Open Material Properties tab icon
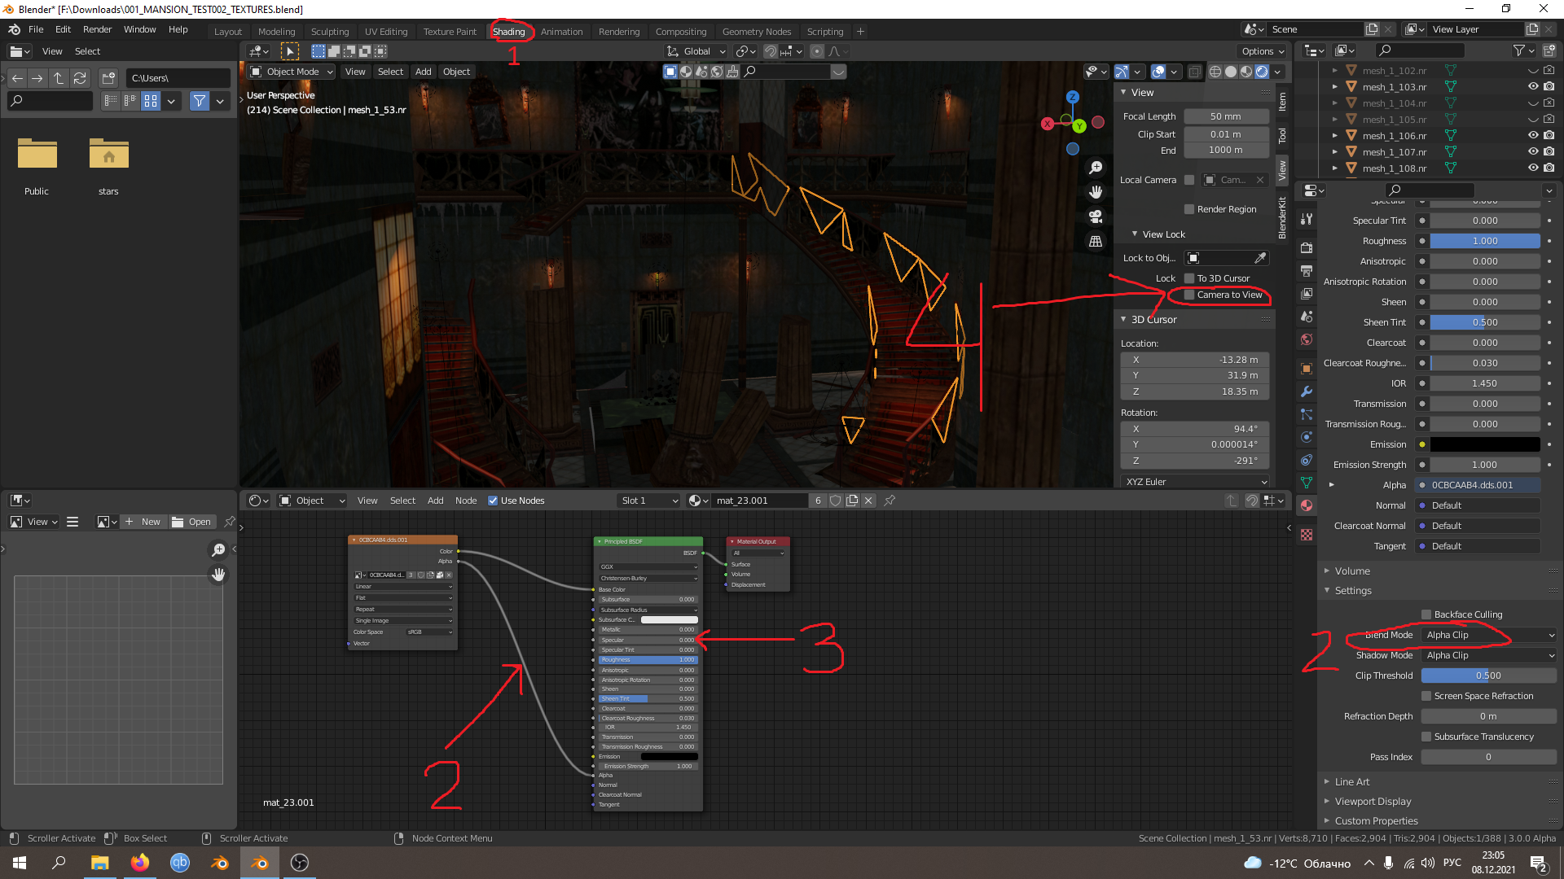This screenshot has width=1564, height=879. pos(1307,505)
